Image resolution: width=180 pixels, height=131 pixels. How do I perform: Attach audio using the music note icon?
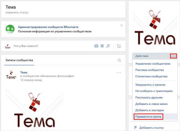108,46
